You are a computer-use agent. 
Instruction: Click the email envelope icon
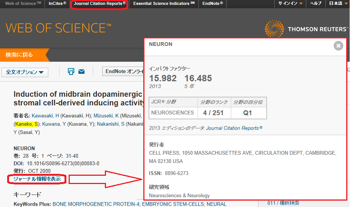(x=81, y=72)
